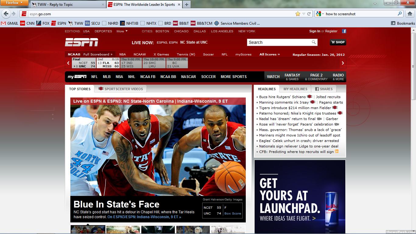Switch to SportsCenter Videos tab
The width and height of the screenshot is (416, 234).
[121, 89]
